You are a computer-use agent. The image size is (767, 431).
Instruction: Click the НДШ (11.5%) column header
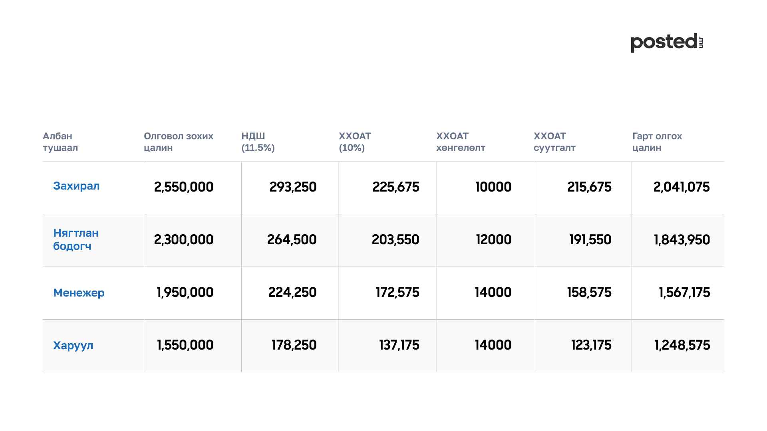pyautogui.click(x=258, y=142)
